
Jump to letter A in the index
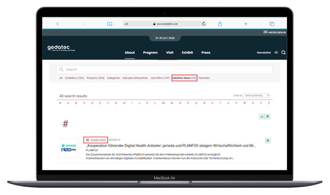click(68, 103)
